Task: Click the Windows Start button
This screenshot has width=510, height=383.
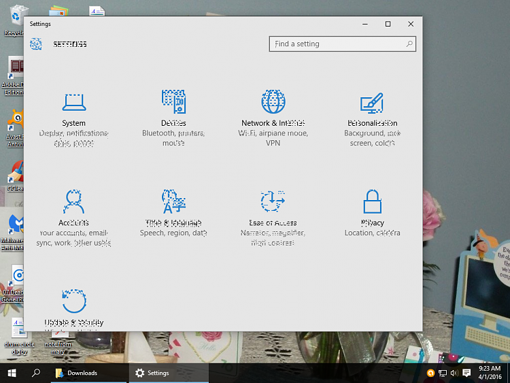Action: (12, 373)
